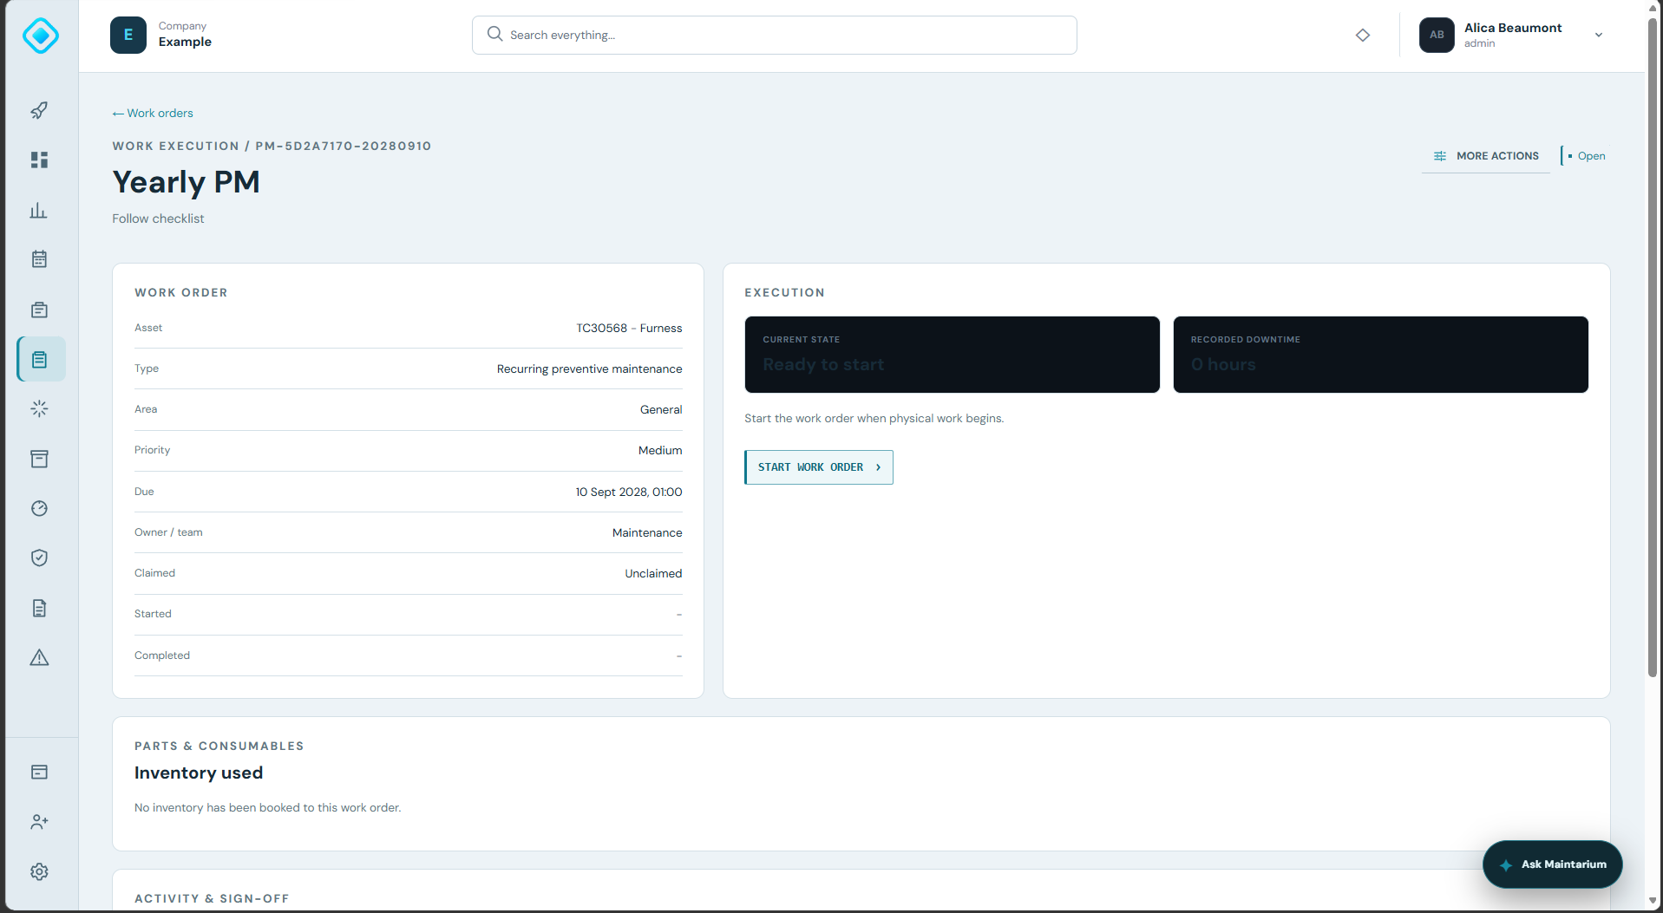Click the Maintenance owner team value

647,532
